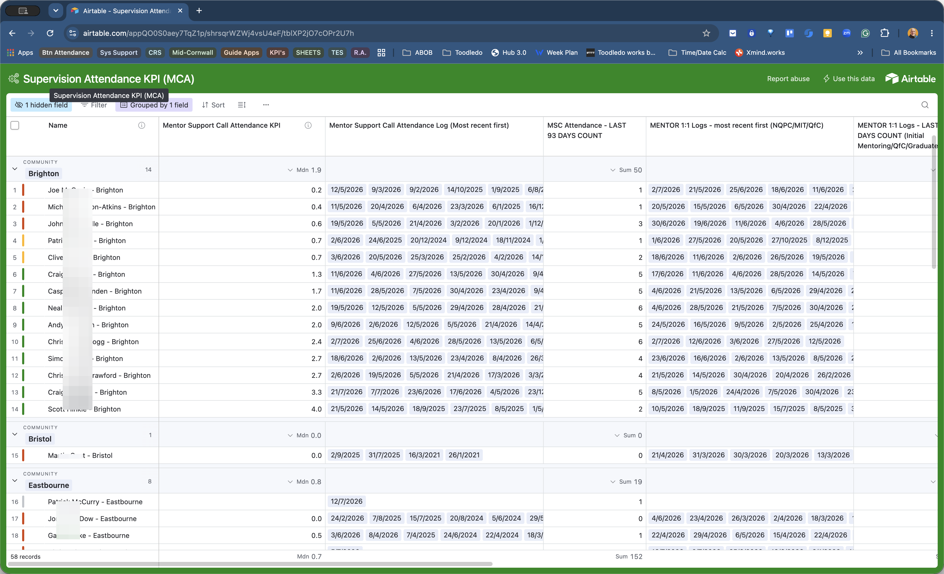Open the Sort menu
The height and width of the screenshot is (574, 944).
coord(213,105)
